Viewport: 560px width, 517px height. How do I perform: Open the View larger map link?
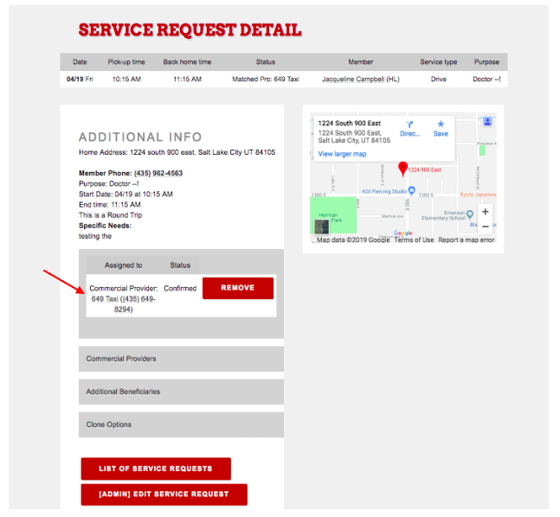click(x=342, y=154)
